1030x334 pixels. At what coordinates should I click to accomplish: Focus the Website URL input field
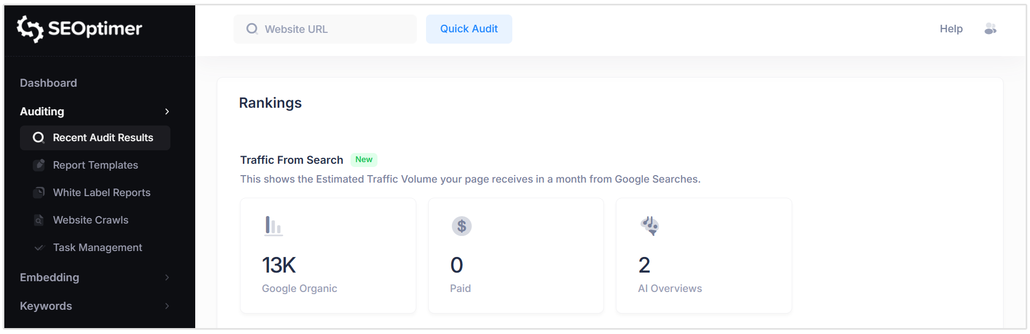click(325, 29)
